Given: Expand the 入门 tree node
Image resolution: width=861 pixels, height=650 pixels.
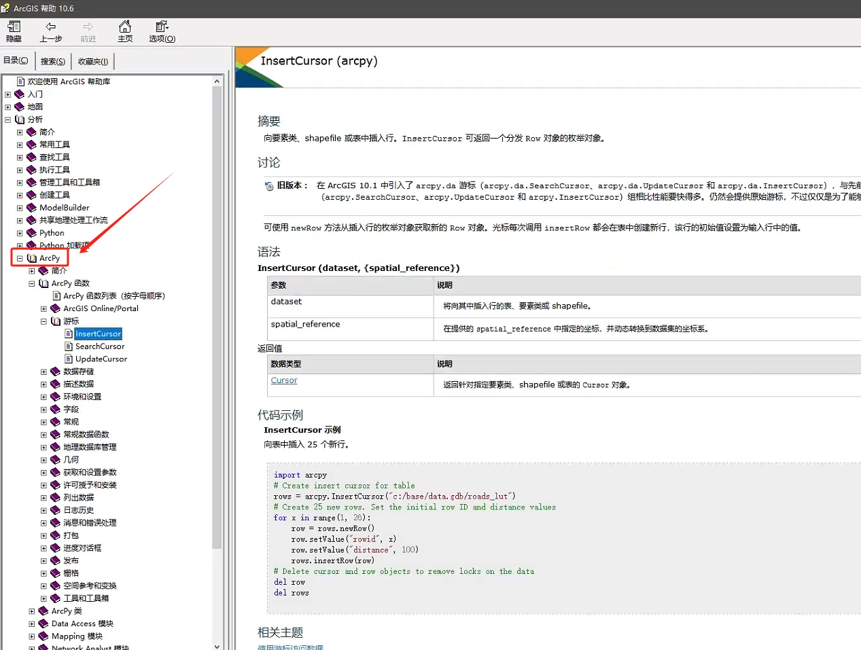Looking at the screenshot, I should (x=7, y=94).
